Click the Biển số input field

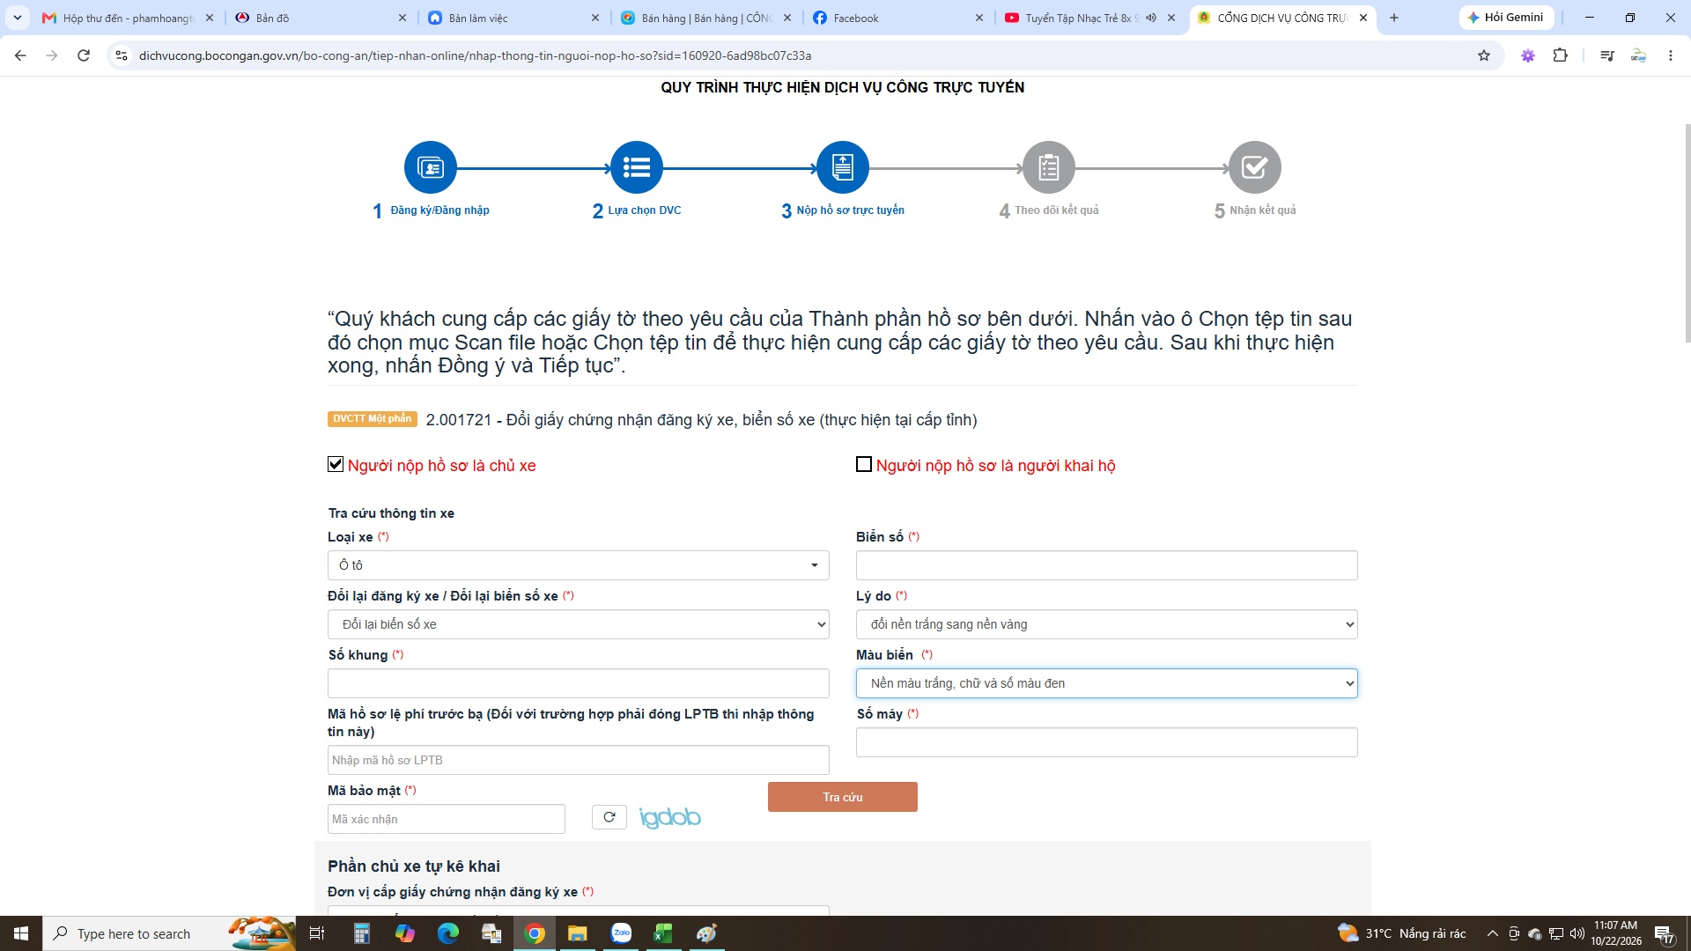1106,565
